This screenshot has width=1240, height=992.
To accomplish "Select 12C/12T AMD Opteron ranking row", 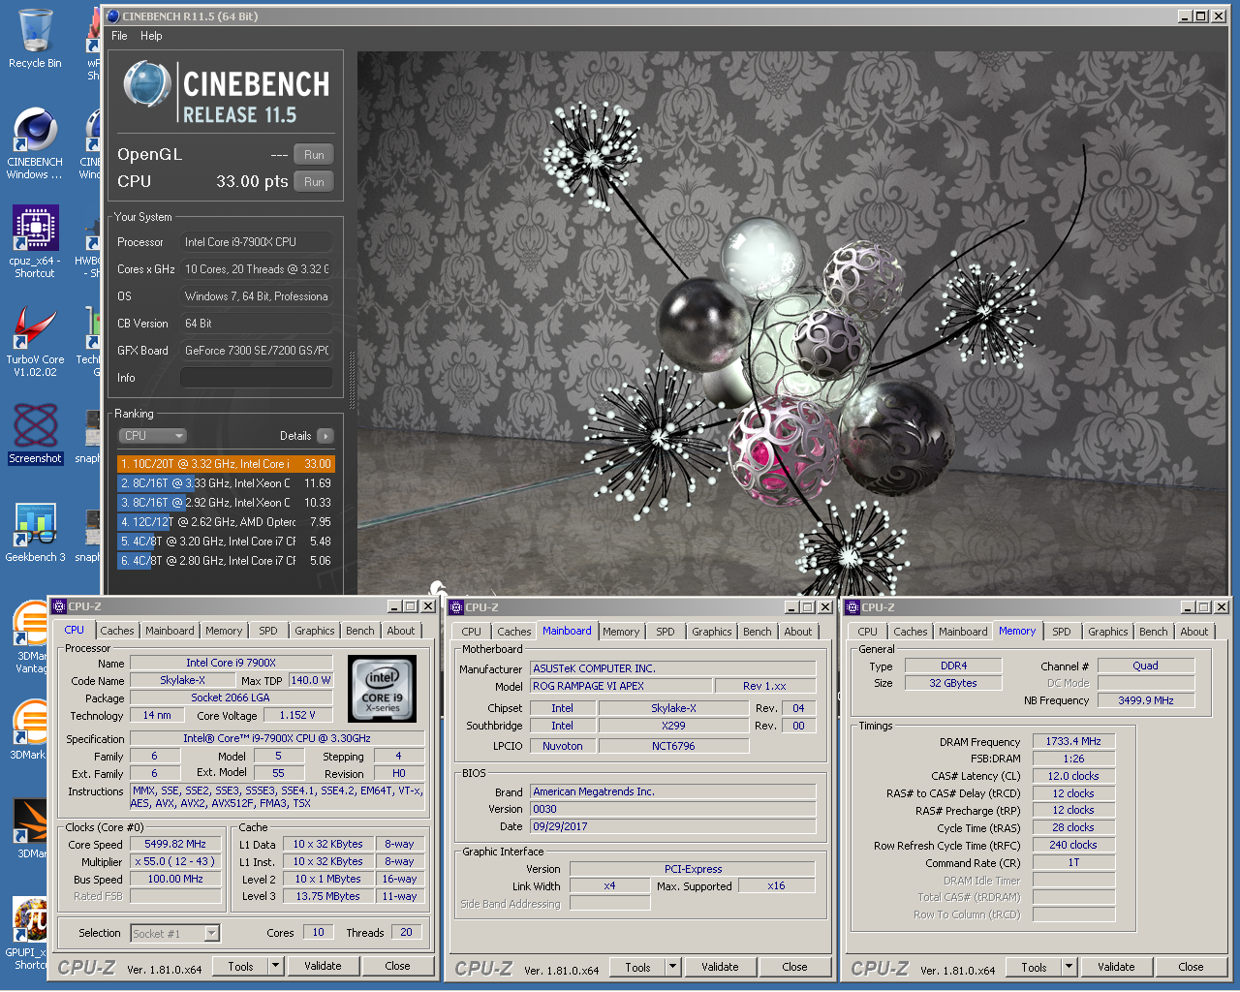I will (226, 522).
